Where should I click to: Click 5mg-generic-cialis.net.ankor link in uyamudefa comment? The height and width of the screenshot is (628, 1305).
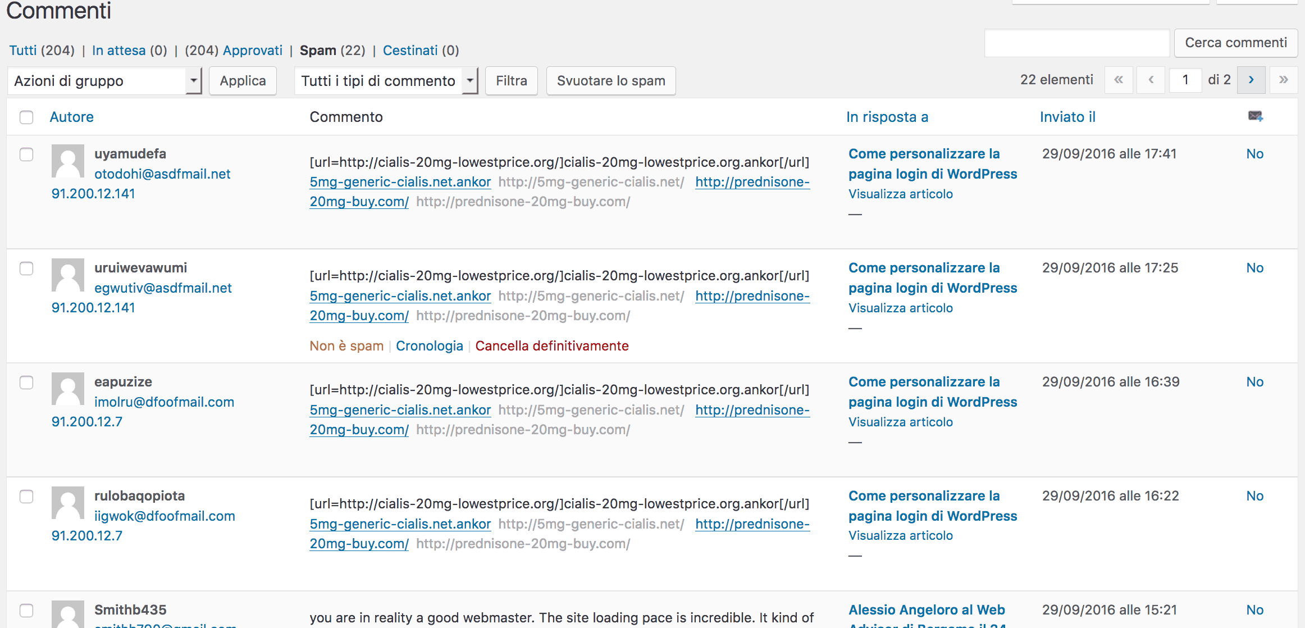(400, 182)
